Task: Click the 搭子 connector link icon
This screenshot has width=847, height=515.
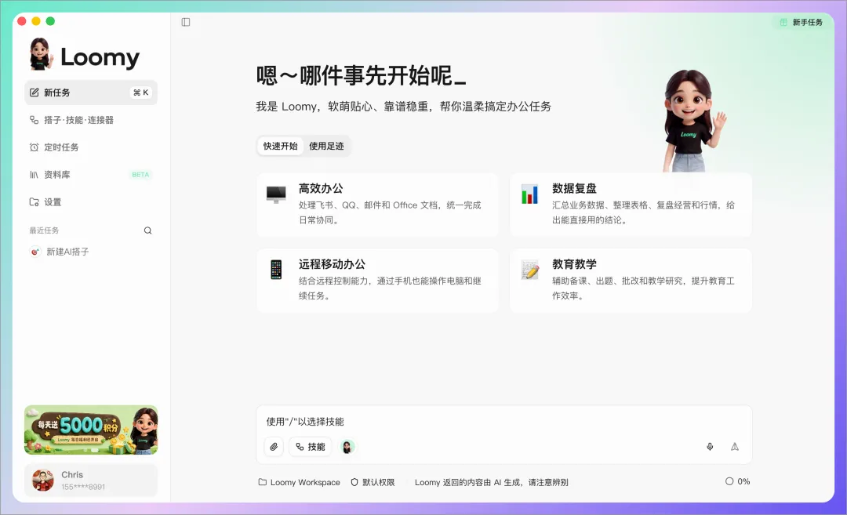Action: (34, 120)
